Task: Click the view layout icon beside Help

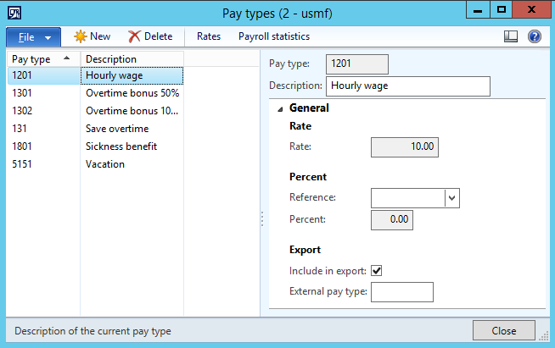Action: 511,36
